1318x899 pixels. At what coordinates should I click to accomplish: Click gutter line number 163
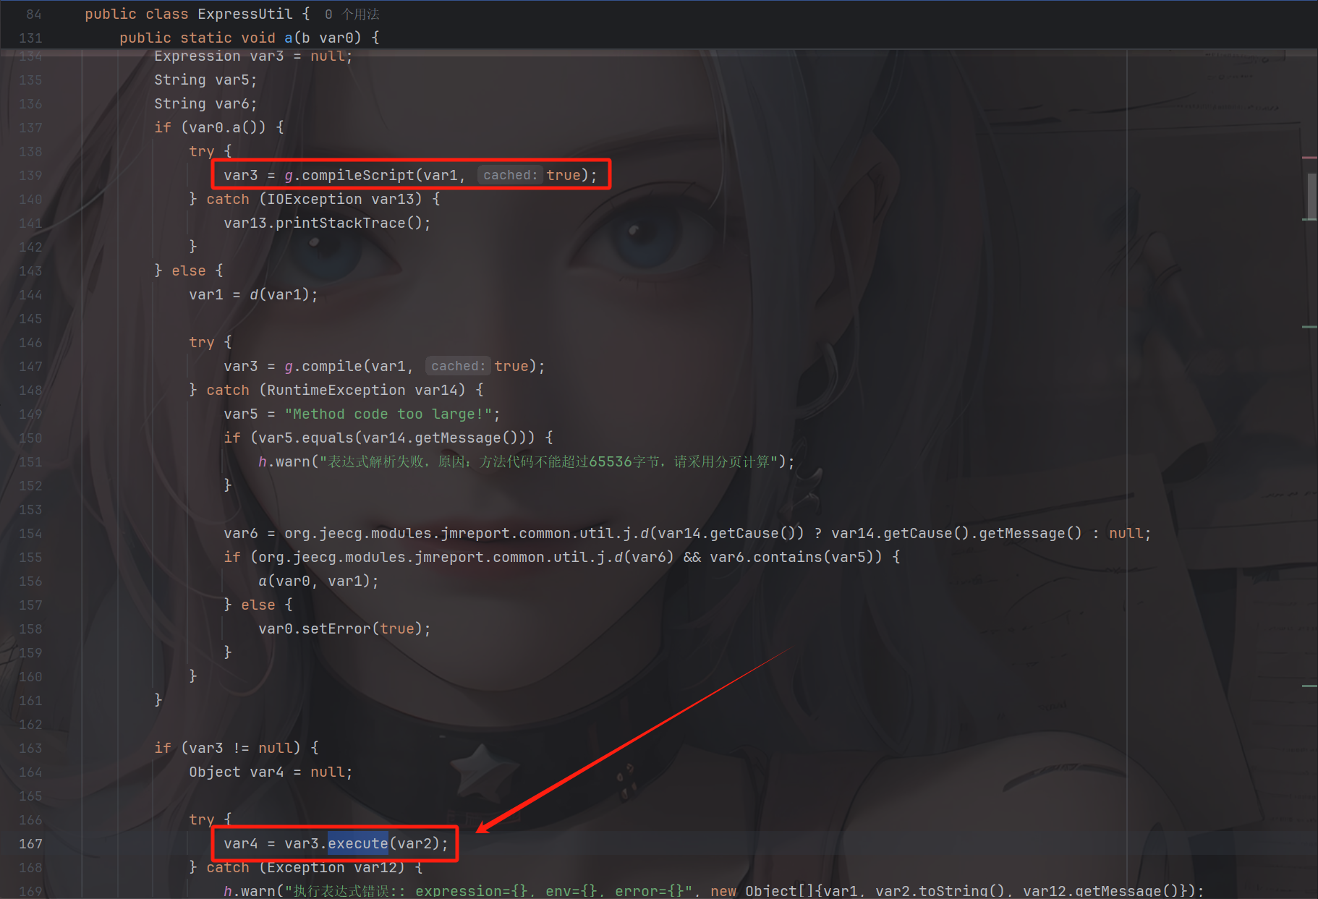(30, 748)
